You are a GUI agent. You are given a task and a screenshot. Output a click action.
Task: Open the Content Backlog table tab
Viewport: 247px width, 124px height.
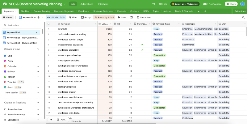(x=42, y=11)
